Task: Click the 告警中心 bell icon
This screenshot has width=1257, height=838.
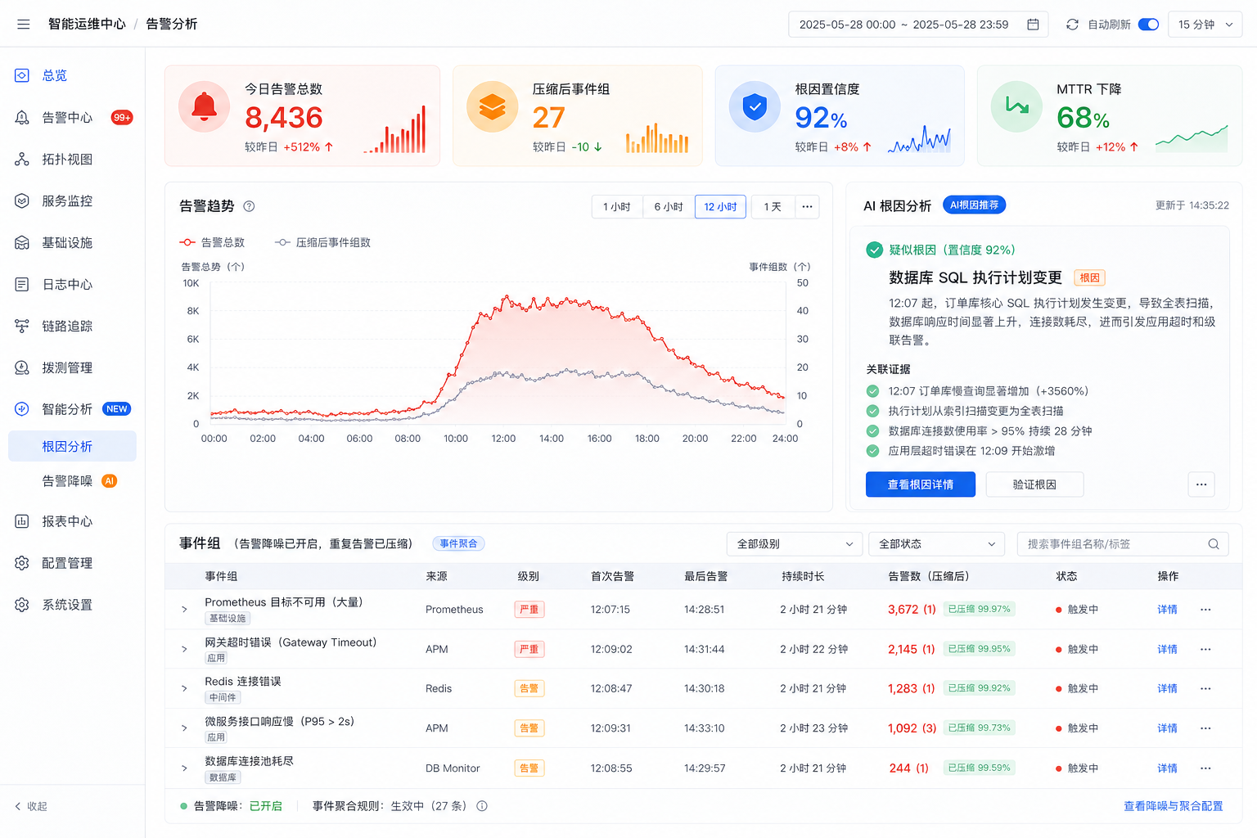Action: point(22,118)
